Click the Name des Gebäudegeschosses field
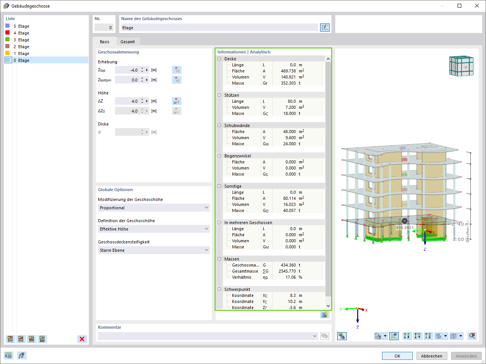Screen dimensions: 486x364 [x=219, y=28]
